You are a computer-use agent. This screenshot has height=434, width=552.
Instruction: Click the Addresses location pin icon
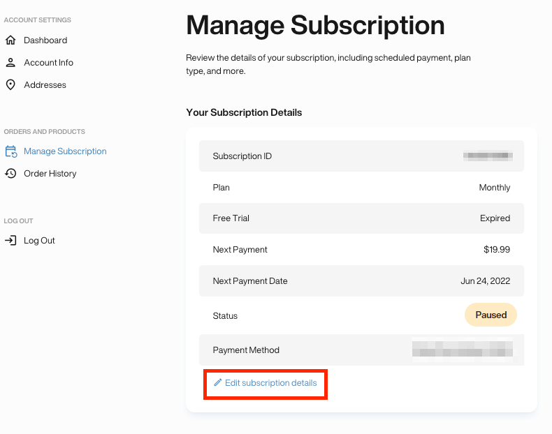[10, 84]
